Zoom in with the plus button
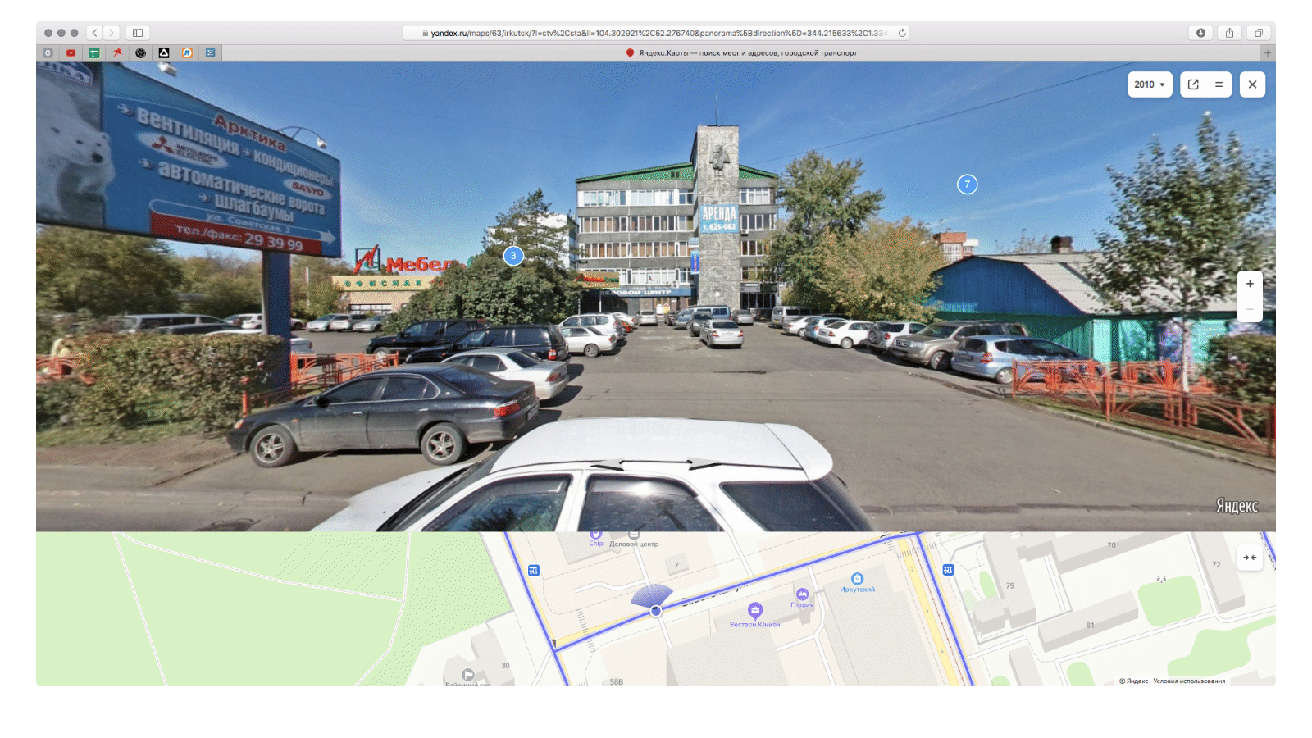The height and width of the screenshot is (738, 1312). (x=1250, y=284)
